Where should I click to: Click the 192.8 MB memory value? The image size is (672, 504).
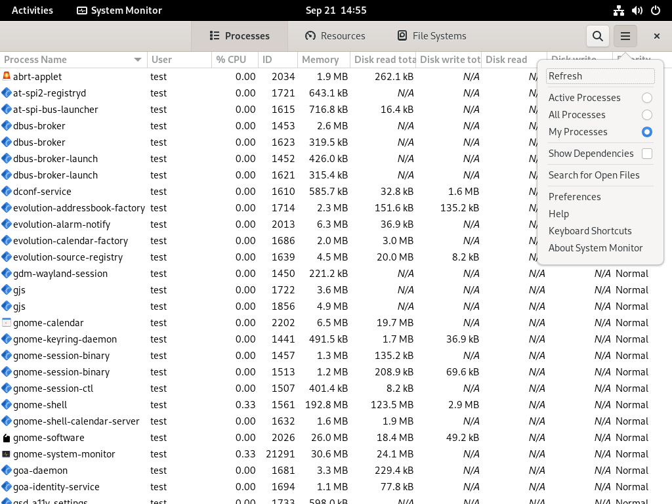point(326,405)
